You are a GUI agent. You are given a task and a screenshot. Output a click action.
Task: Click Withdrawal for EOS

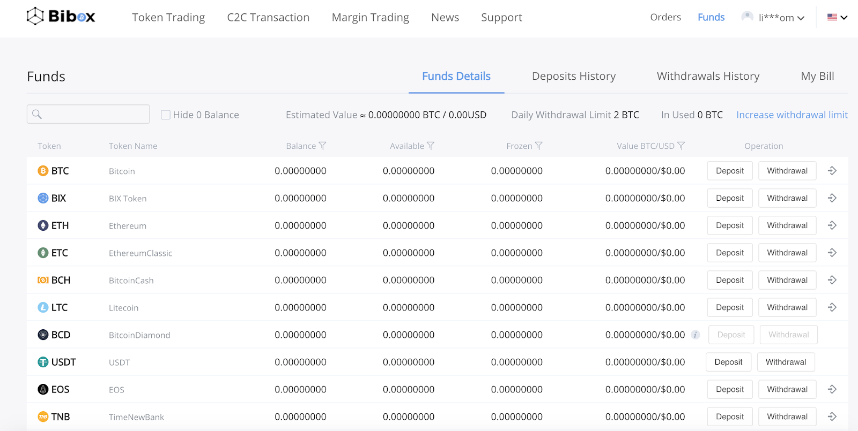(x=787, y=389)
